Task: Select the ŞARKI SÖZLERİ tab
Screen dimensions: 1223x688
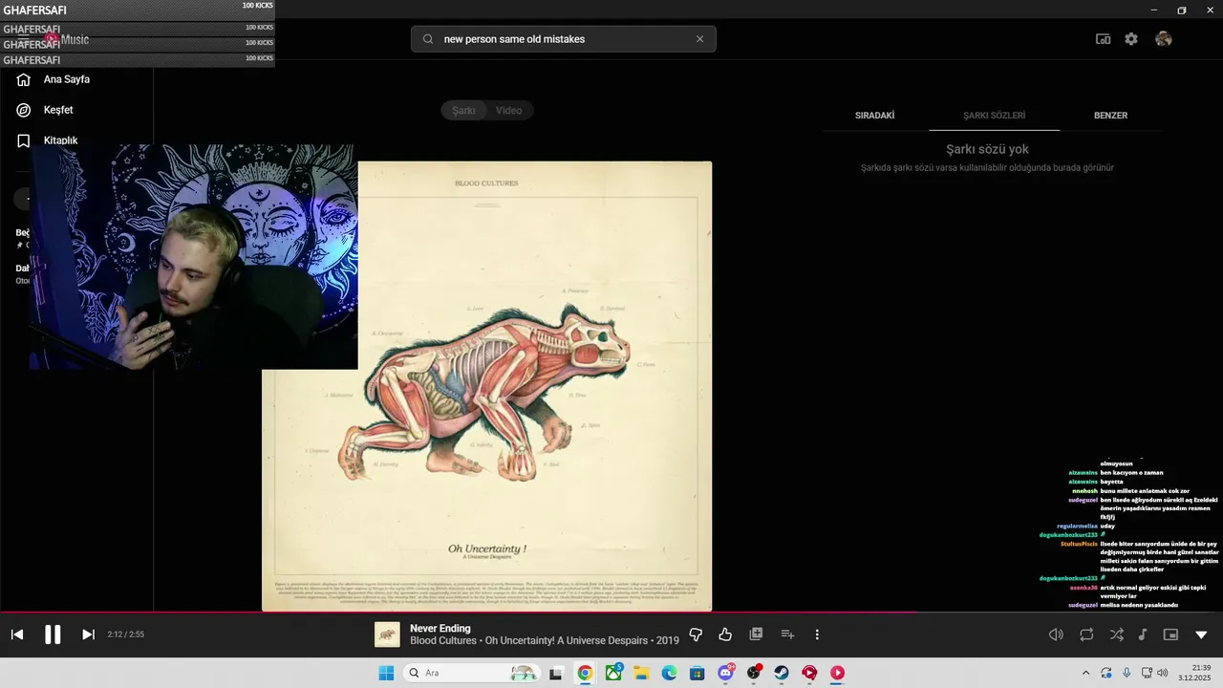Action: coord(994,116)
